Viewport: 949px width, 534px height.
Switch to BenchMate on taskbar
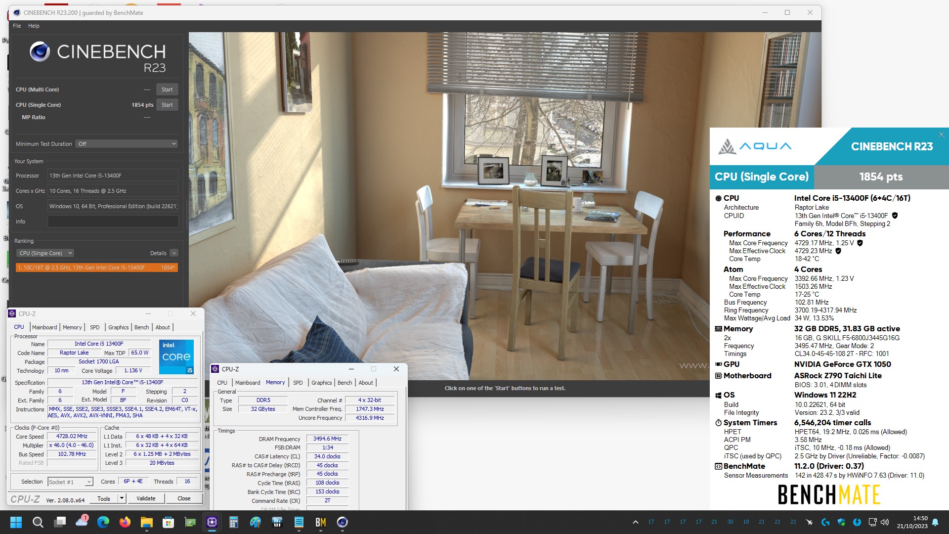321,522
